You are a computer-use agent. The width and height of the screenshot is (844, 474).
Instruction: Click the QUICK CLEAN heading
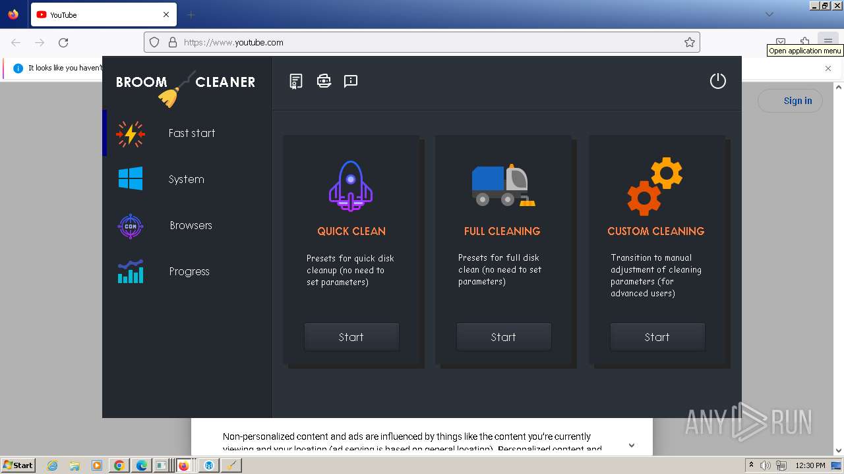point(351,231)
